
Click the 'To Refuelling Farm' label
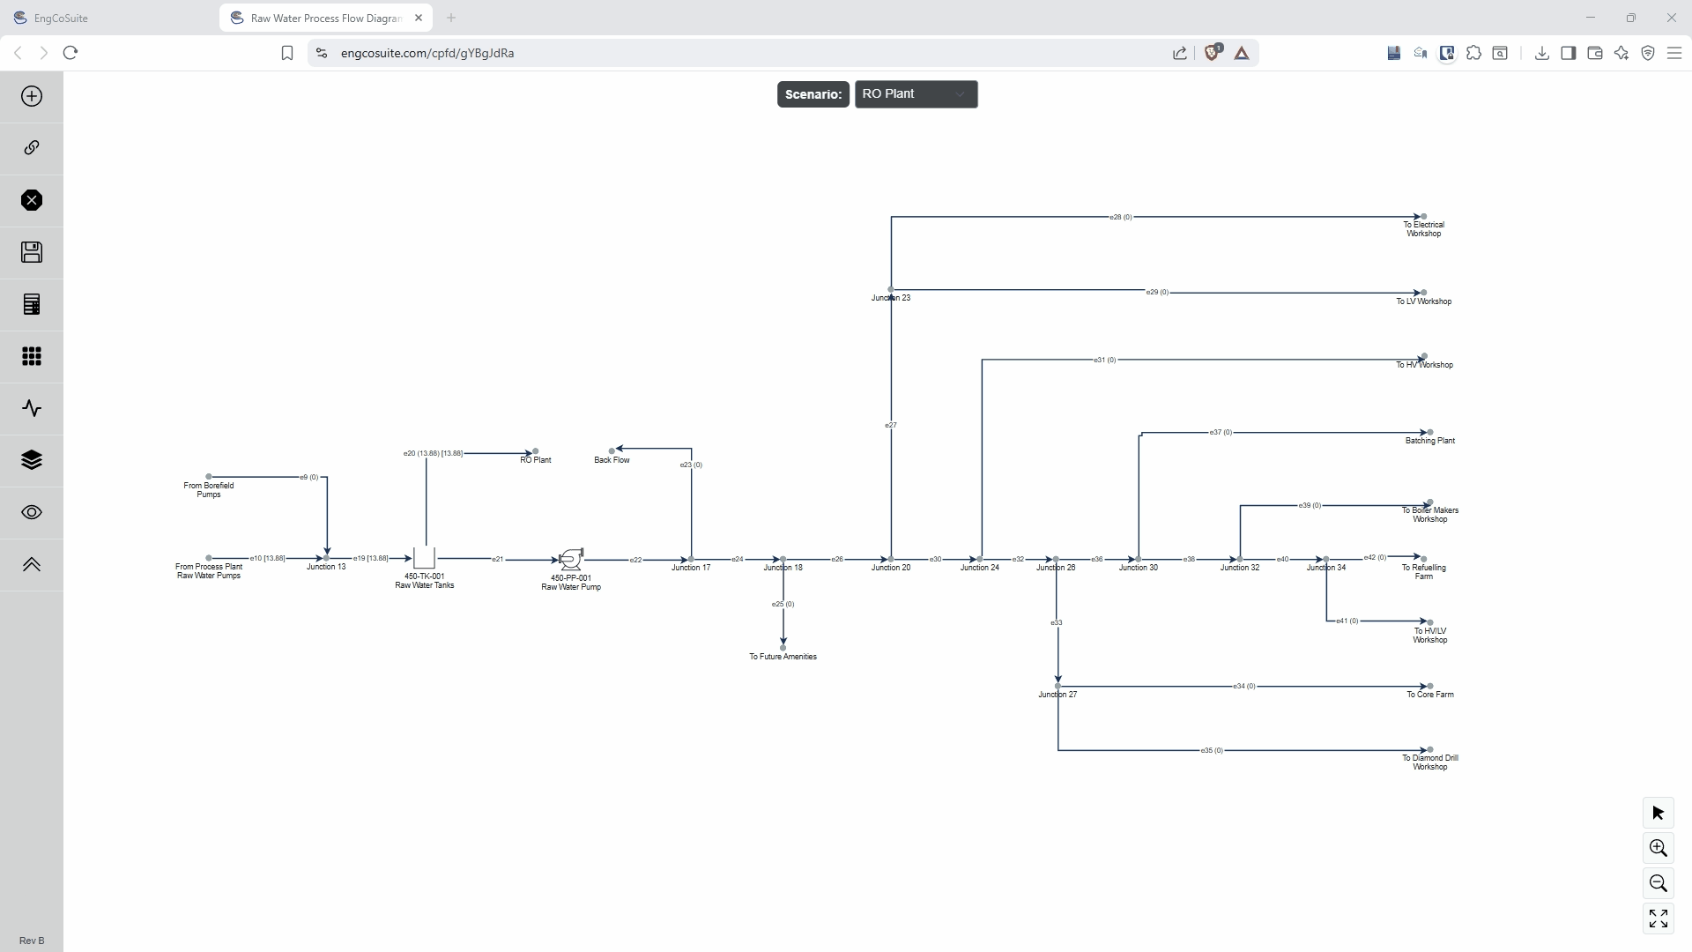coord(1423,572)
